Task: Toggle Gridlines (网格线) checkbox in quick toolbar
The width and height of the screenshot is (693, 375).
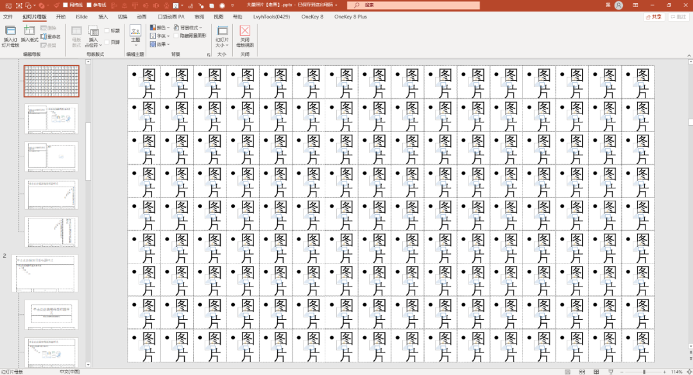Action: tap(65, 5)
